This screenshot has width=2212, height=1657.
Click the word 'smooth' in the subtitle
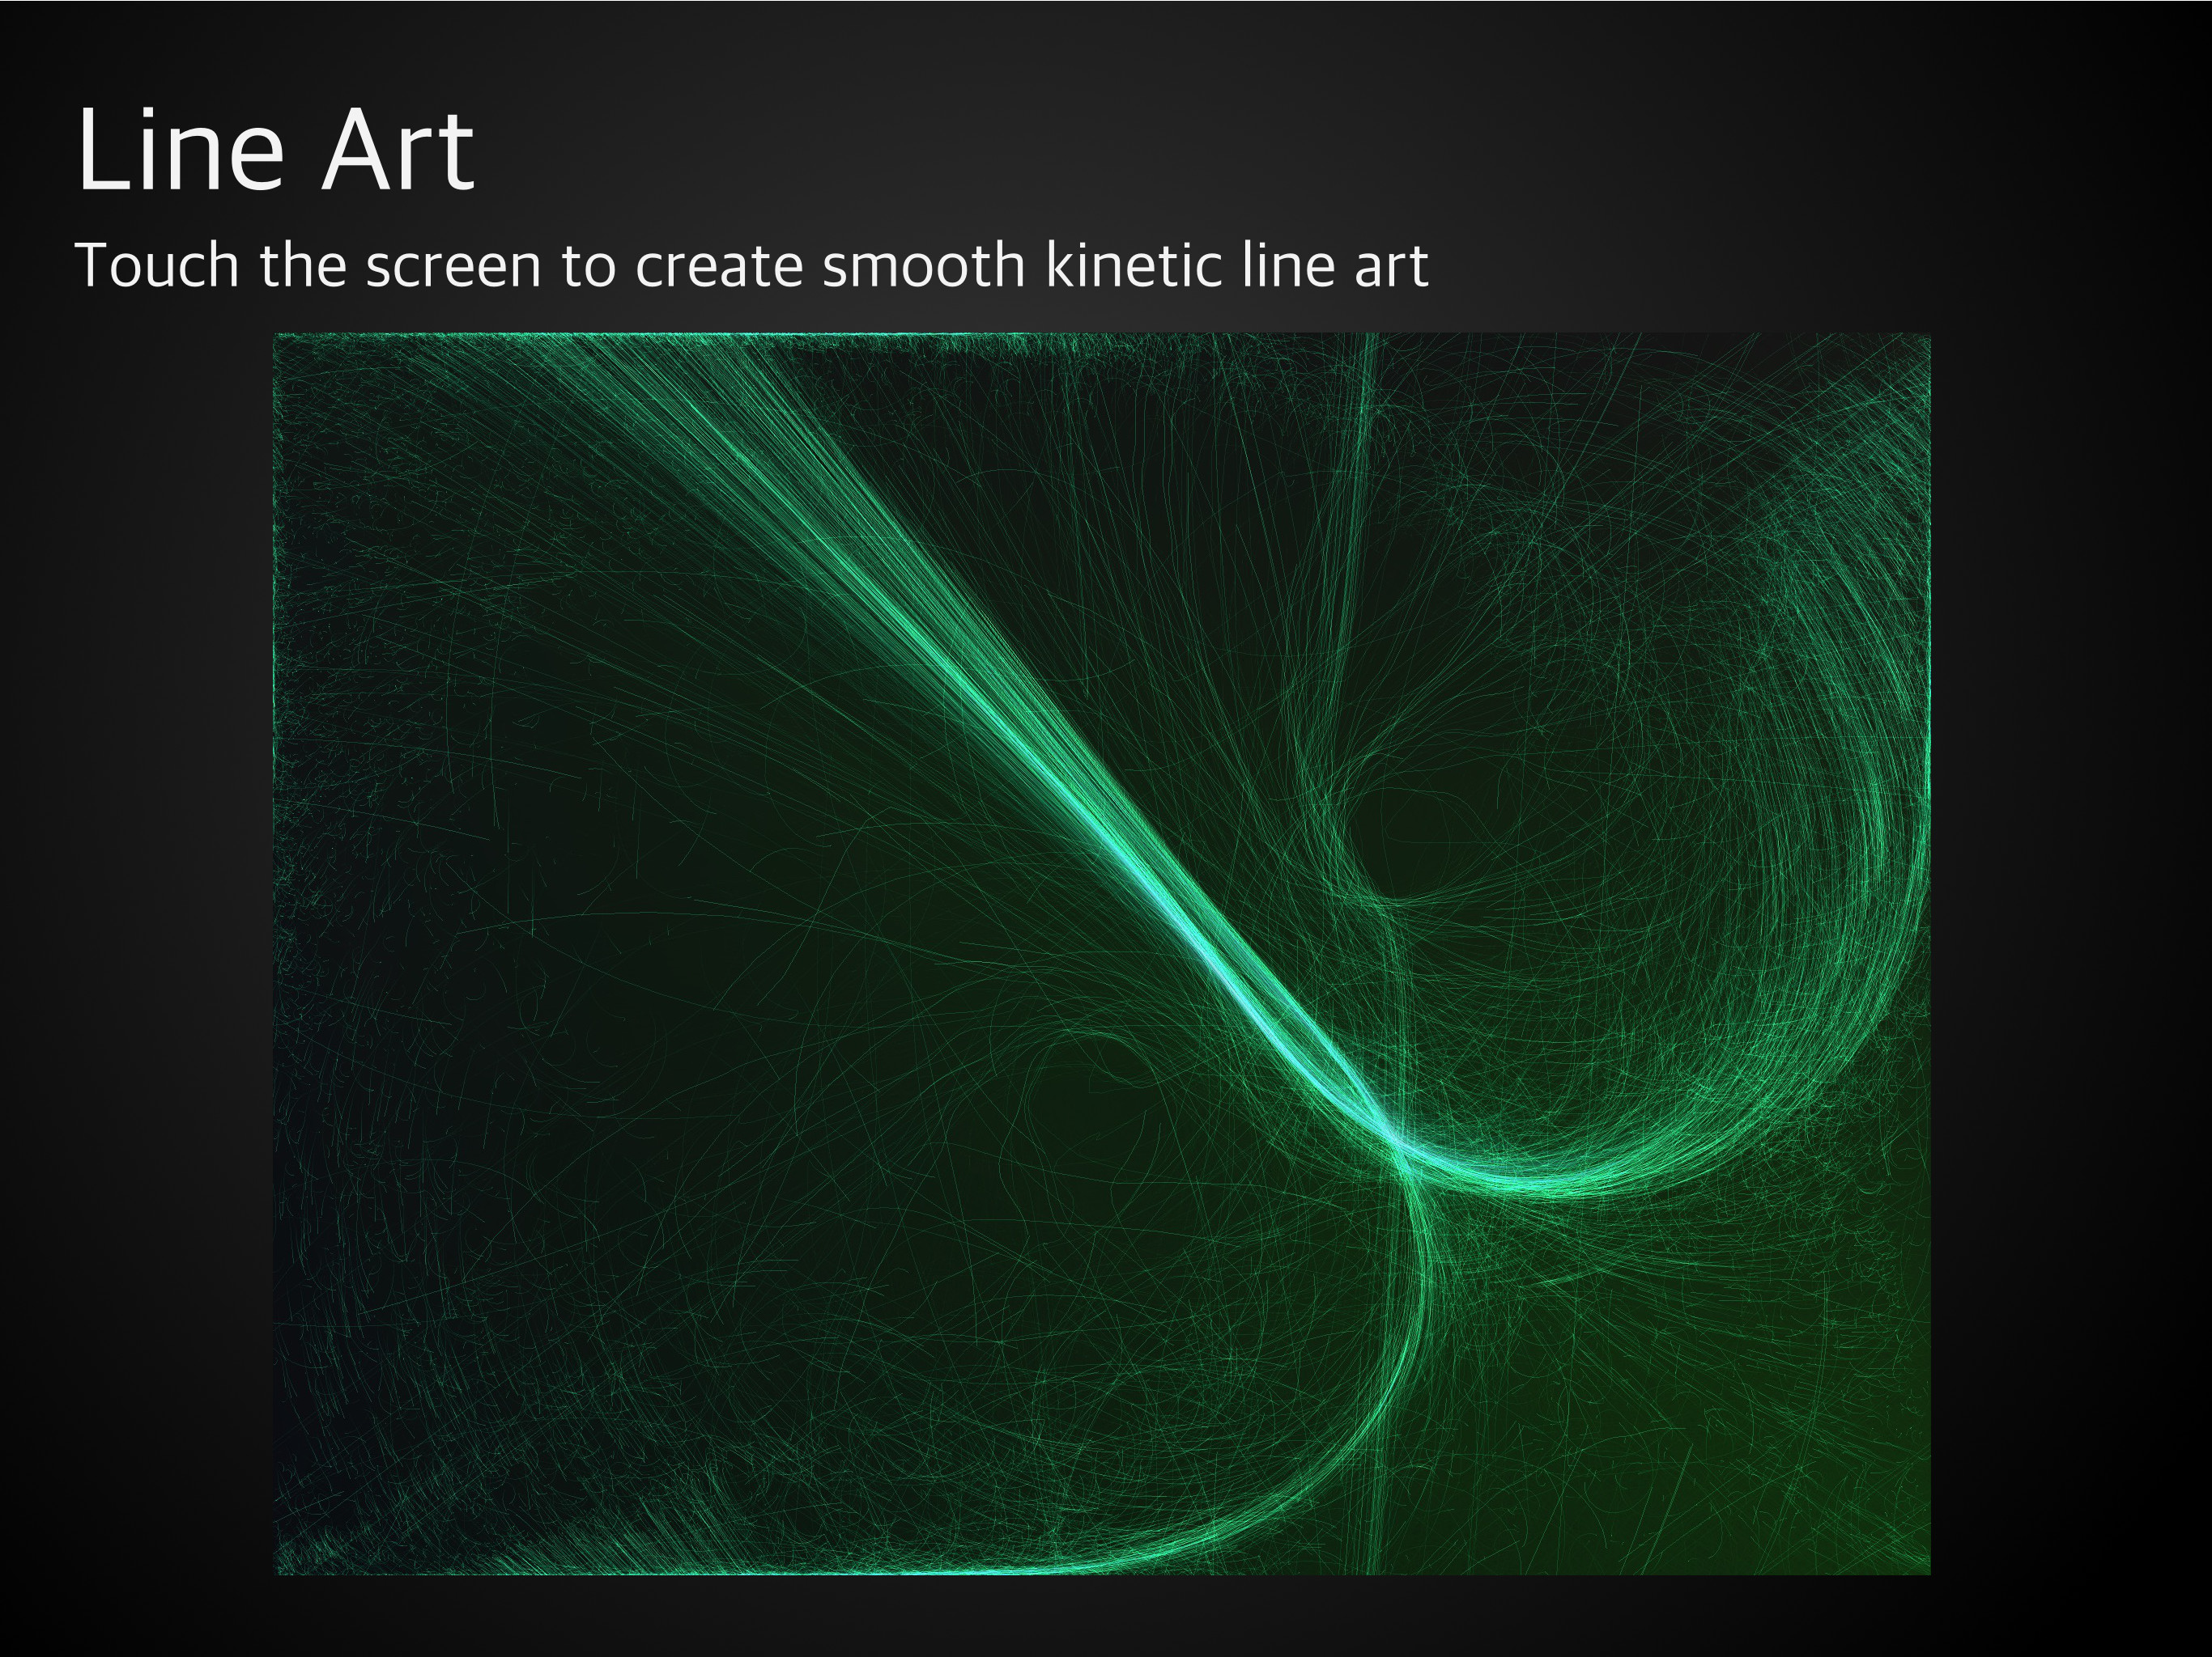coord(923,266)
